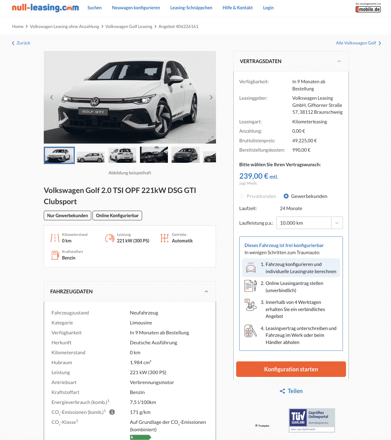Click the Kilometerstand road icon

click(x=55, y=238)
